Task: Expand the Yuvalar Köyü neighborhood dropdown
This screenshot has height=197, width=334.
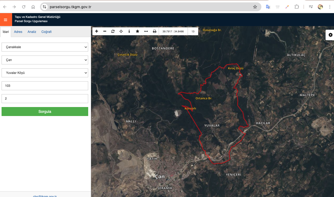Action: [x=45, y=73]
